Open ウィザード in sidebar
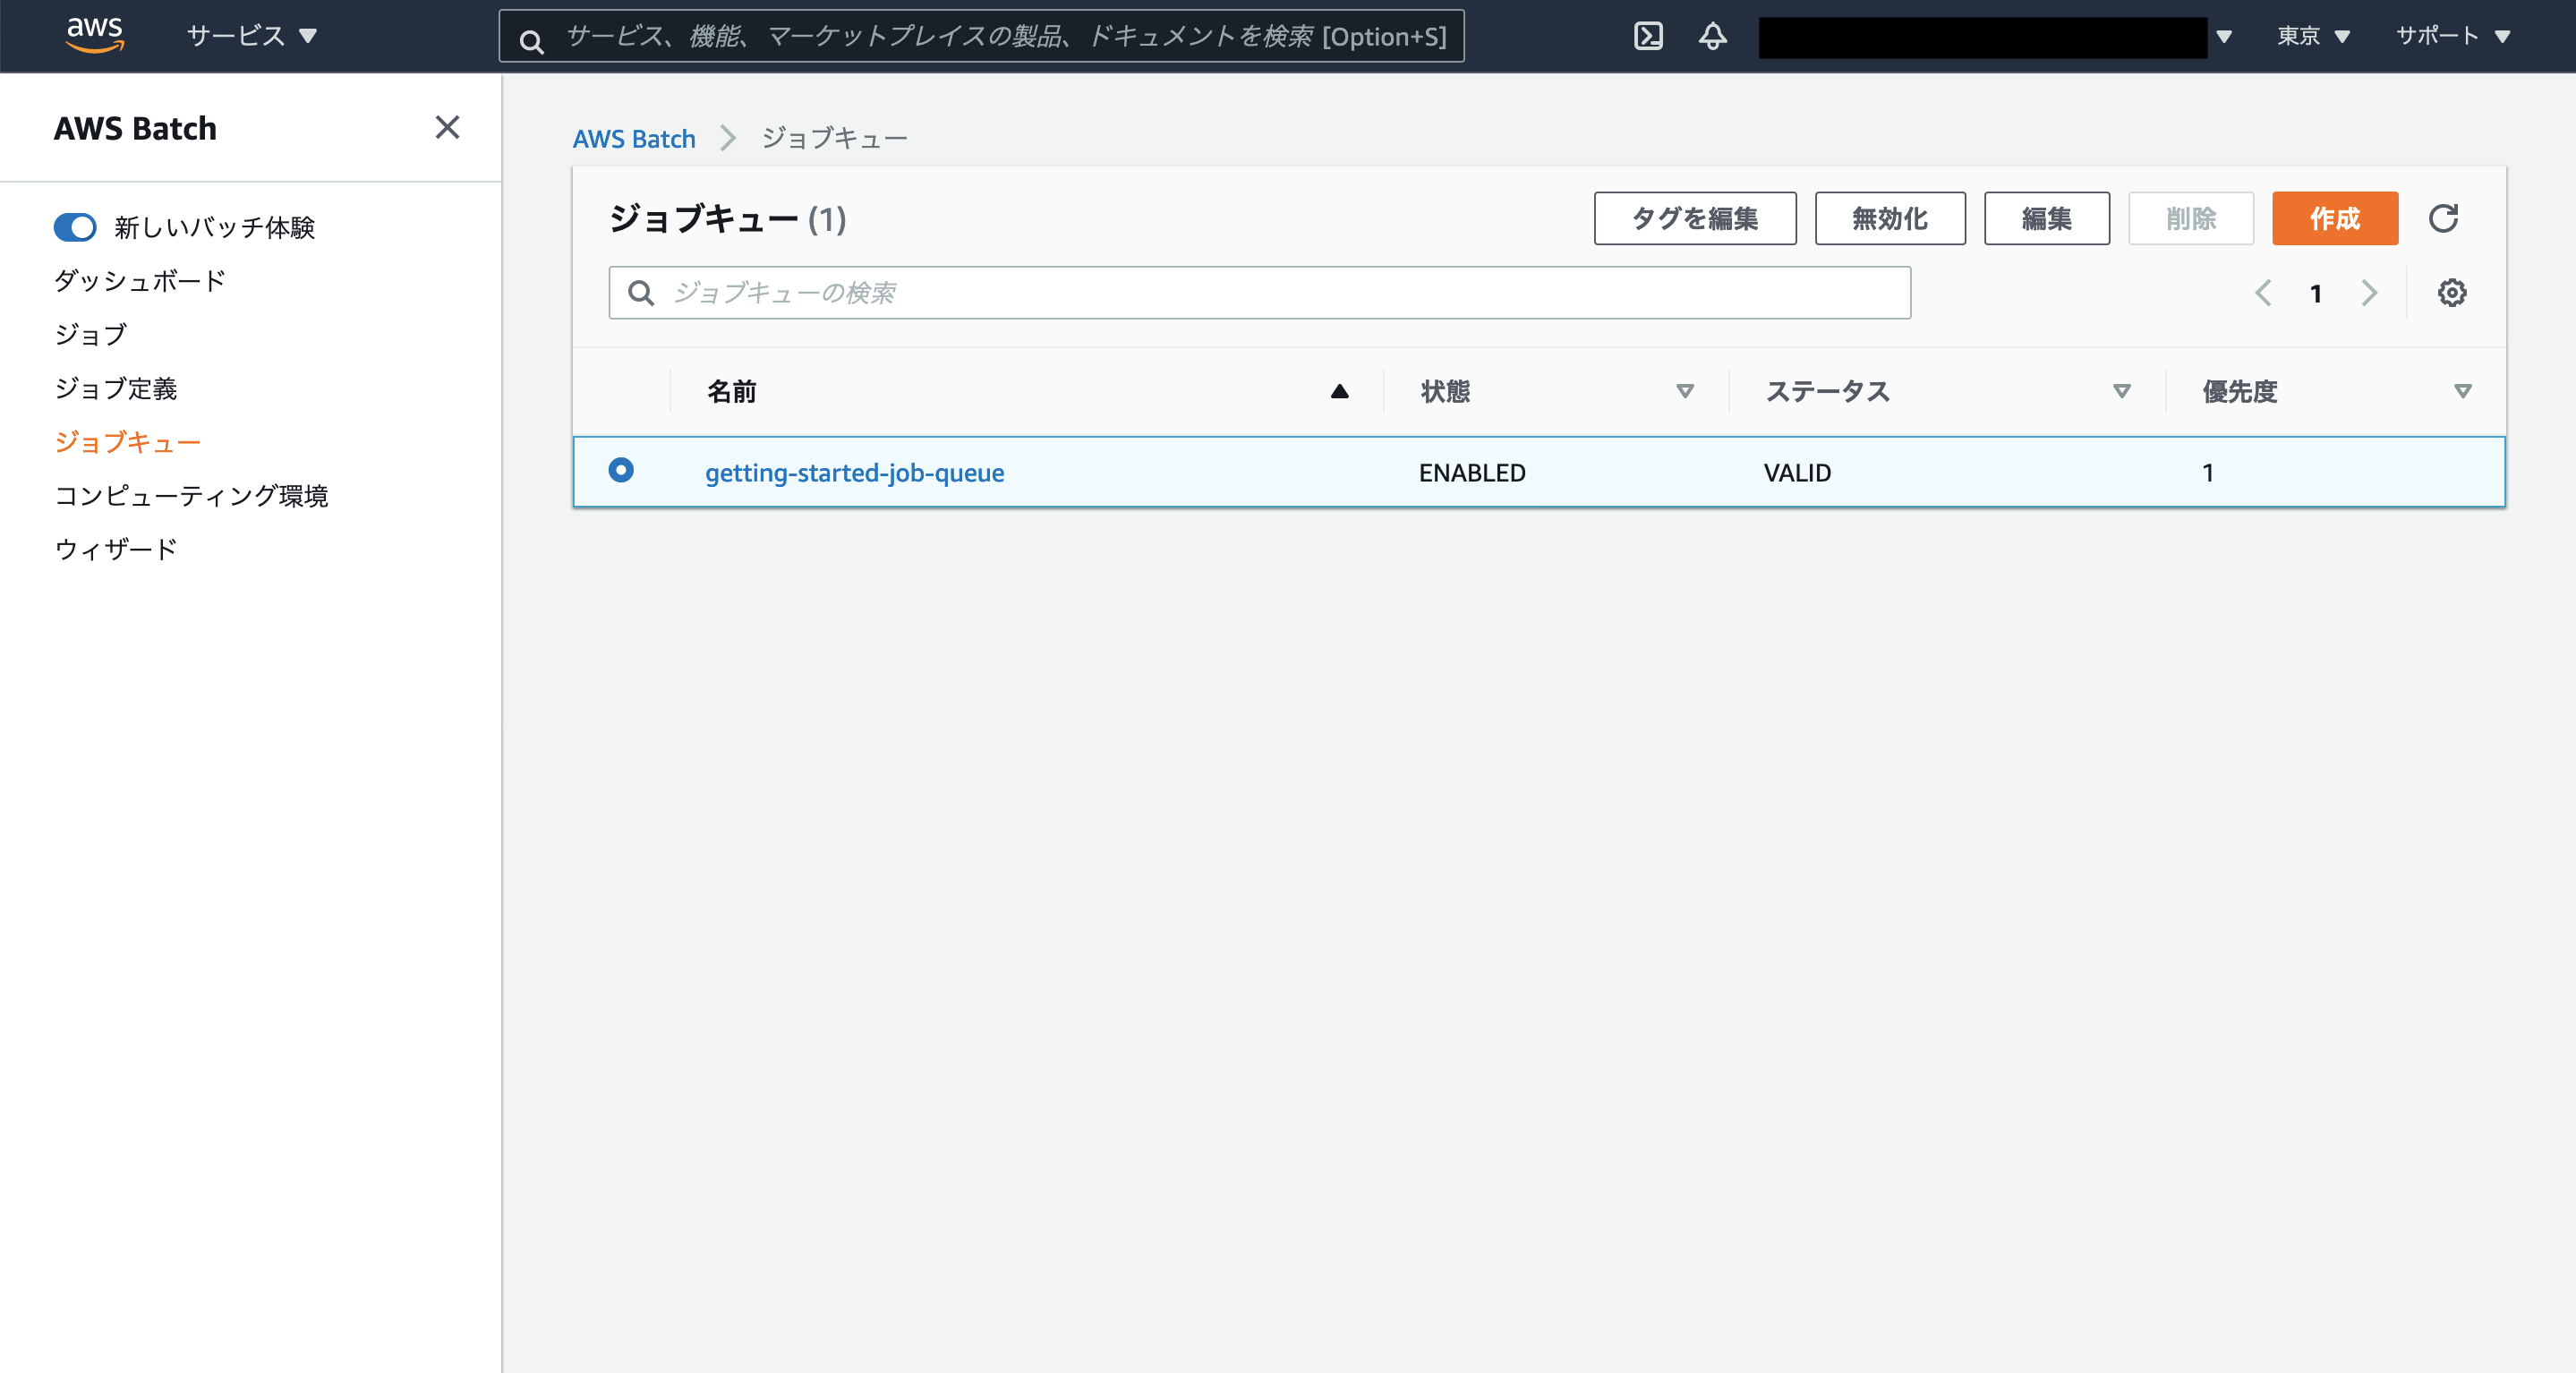This screenshot has width=2576, height=1373. [x=116, y=549]
